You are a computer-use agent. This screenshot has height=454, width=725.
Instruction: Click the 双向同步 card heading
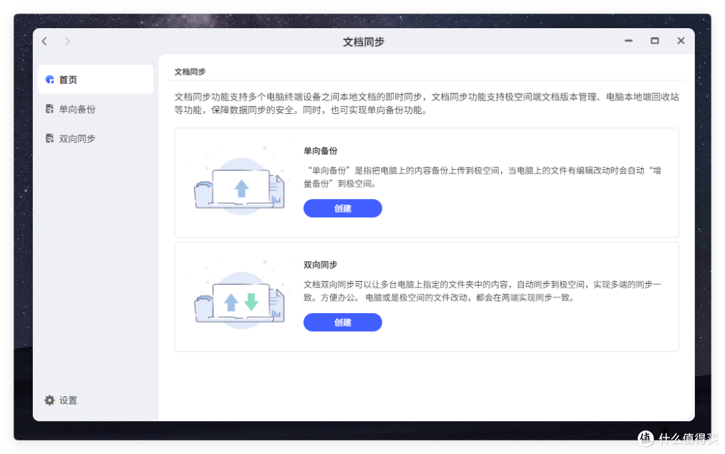pos(320,265)
